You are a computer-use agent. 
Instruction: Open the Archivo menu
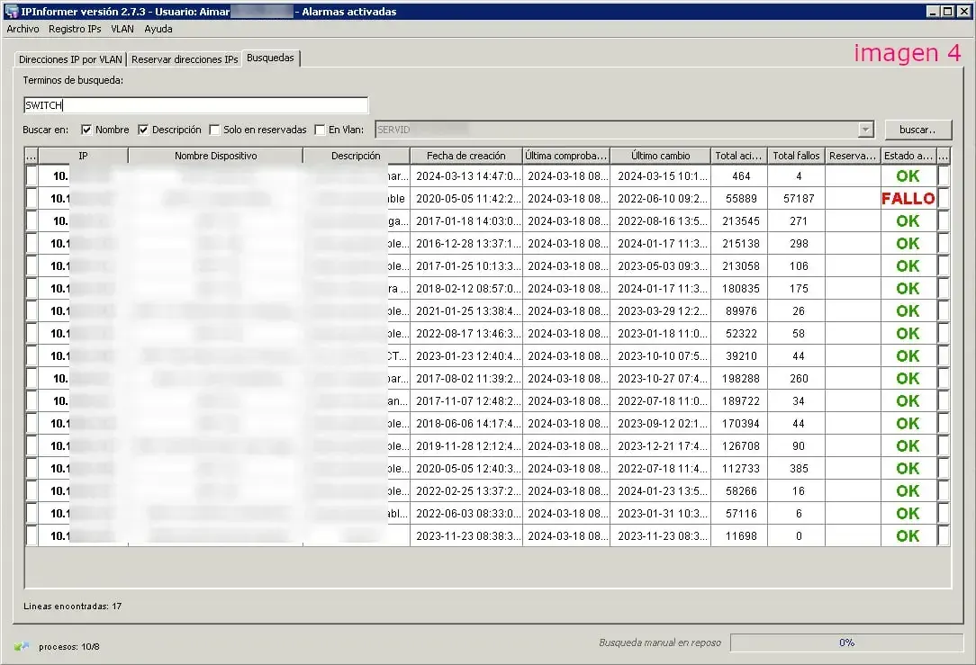[23, 29]
